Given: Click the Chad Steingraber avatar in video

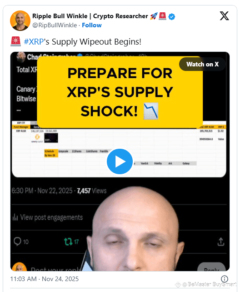Looking at the screenshot, I should (21, 57).
